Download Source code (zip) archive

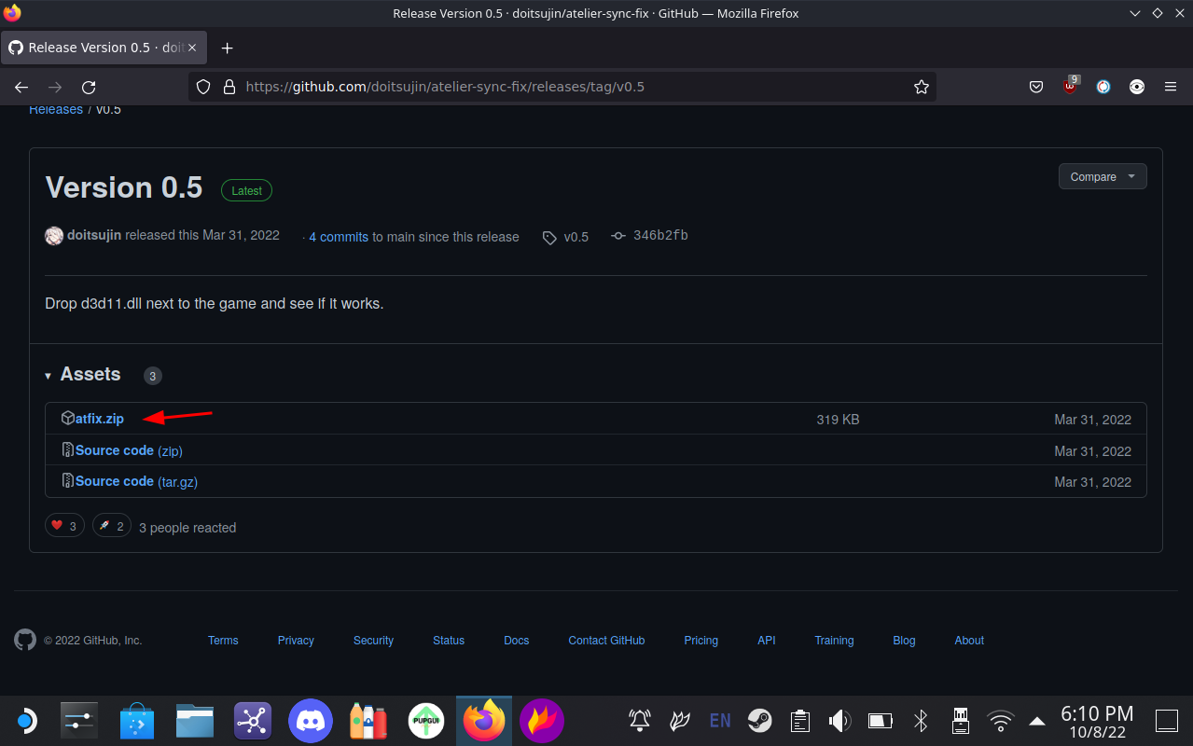point(129,450)
